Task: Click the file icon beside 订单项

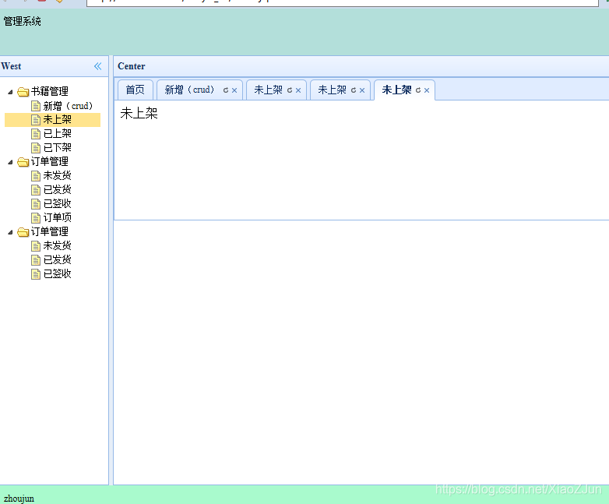Action: pyautogui.click(x=36, y=218)
